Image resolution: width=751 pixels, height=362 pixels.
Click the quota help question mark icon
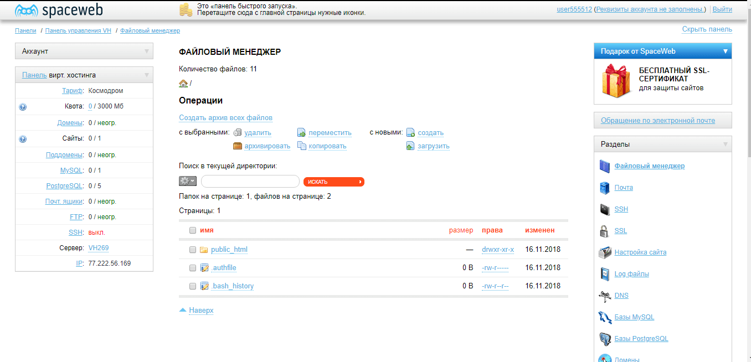[23, 107]
